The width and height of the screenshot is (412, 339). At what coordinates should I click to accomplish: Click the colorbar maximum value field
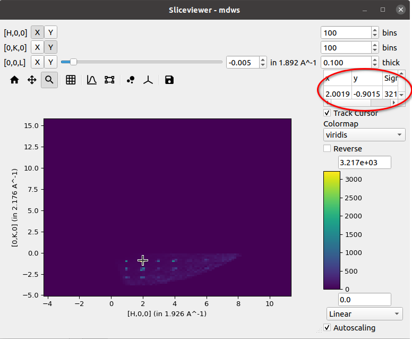point(364,162)
